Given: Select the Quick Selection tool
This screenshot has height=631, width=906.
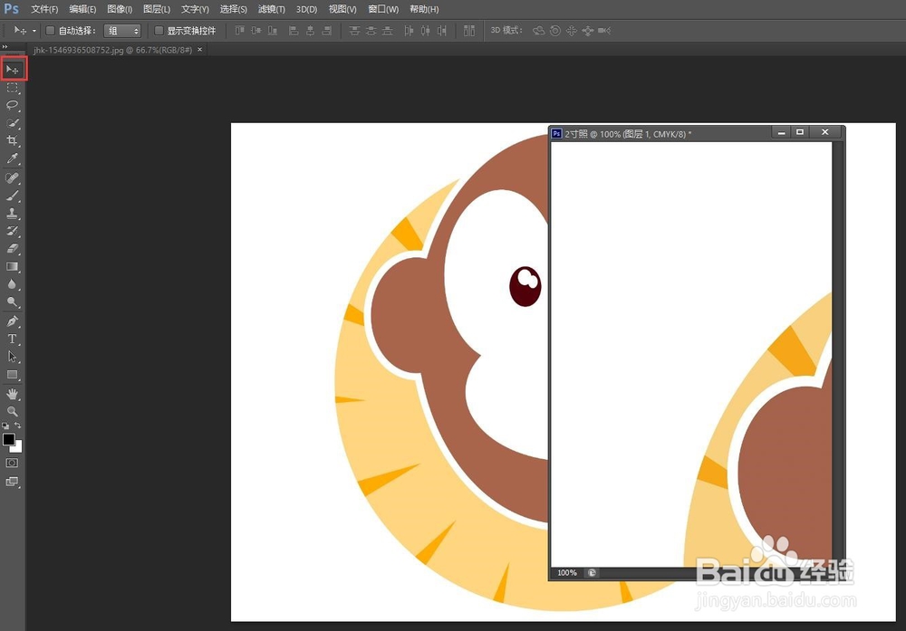Looking at the screenshot, I should coord(12,123).
